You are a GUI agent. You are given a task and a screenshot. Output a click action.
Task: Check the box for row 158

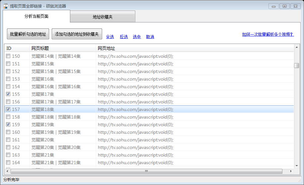(x=8, y=117)
